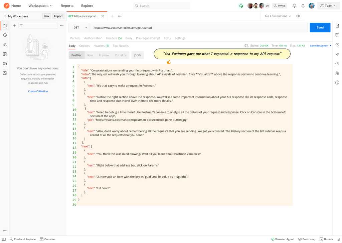Expand the Team dropdown
Image resolution: width=342 pixels, height=243 pixels.
[328, 6]
